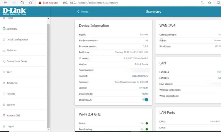221x132 pixels.
Task: Click the green Wi-Fi Status indicator
Action: click(147, 123)
